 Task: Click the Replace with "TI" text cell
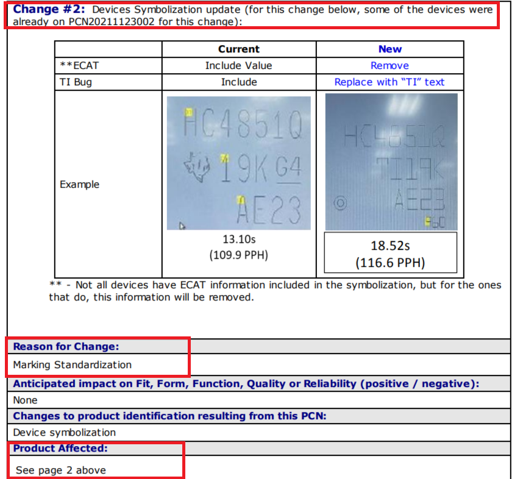(390, 82)
